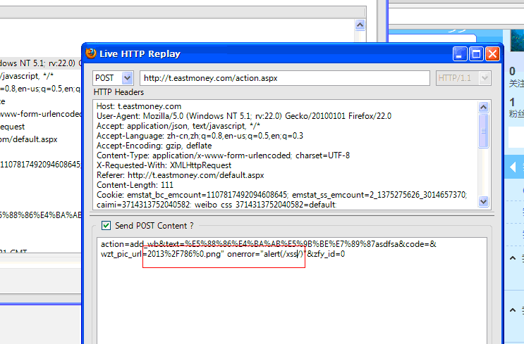Viewport: 524px width, 344px height.
Task: Click the User-Agent header line
Action: (x=244, y=116)
